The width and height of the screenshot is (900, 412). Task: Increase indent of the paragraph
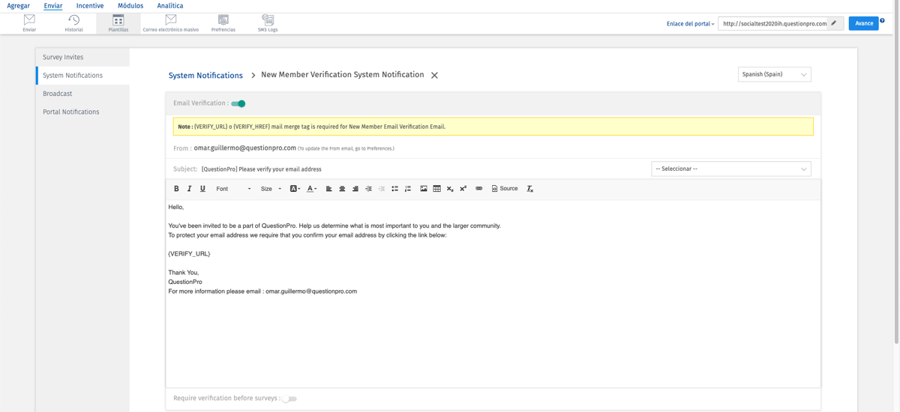[368, 189]
